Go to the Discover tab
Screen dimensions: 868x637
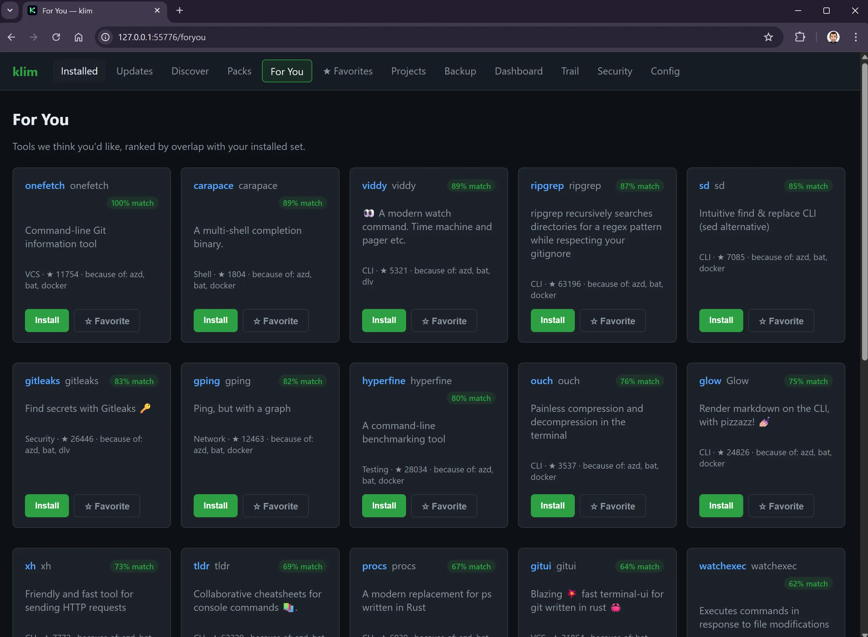(x=190, y=71)
